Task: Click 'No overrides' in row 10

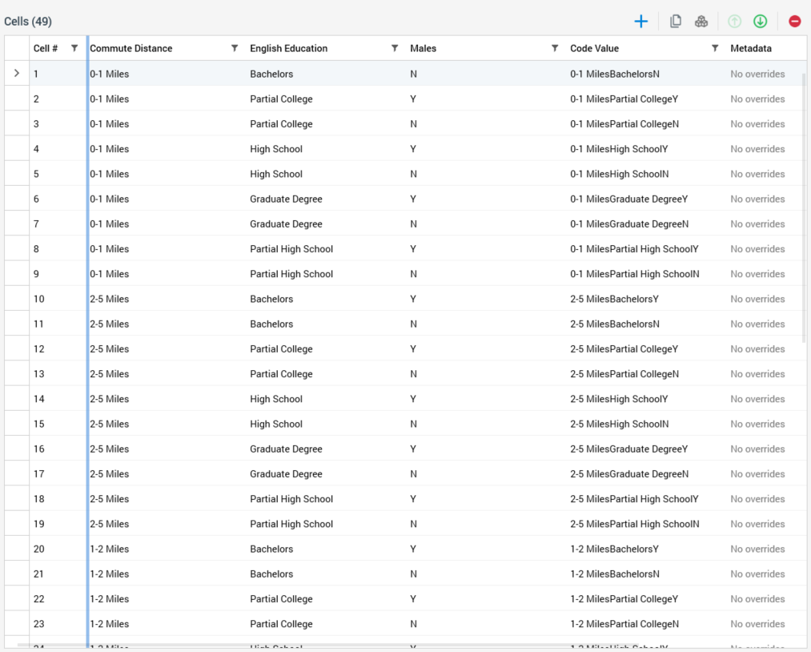Action: click(757, 299)
